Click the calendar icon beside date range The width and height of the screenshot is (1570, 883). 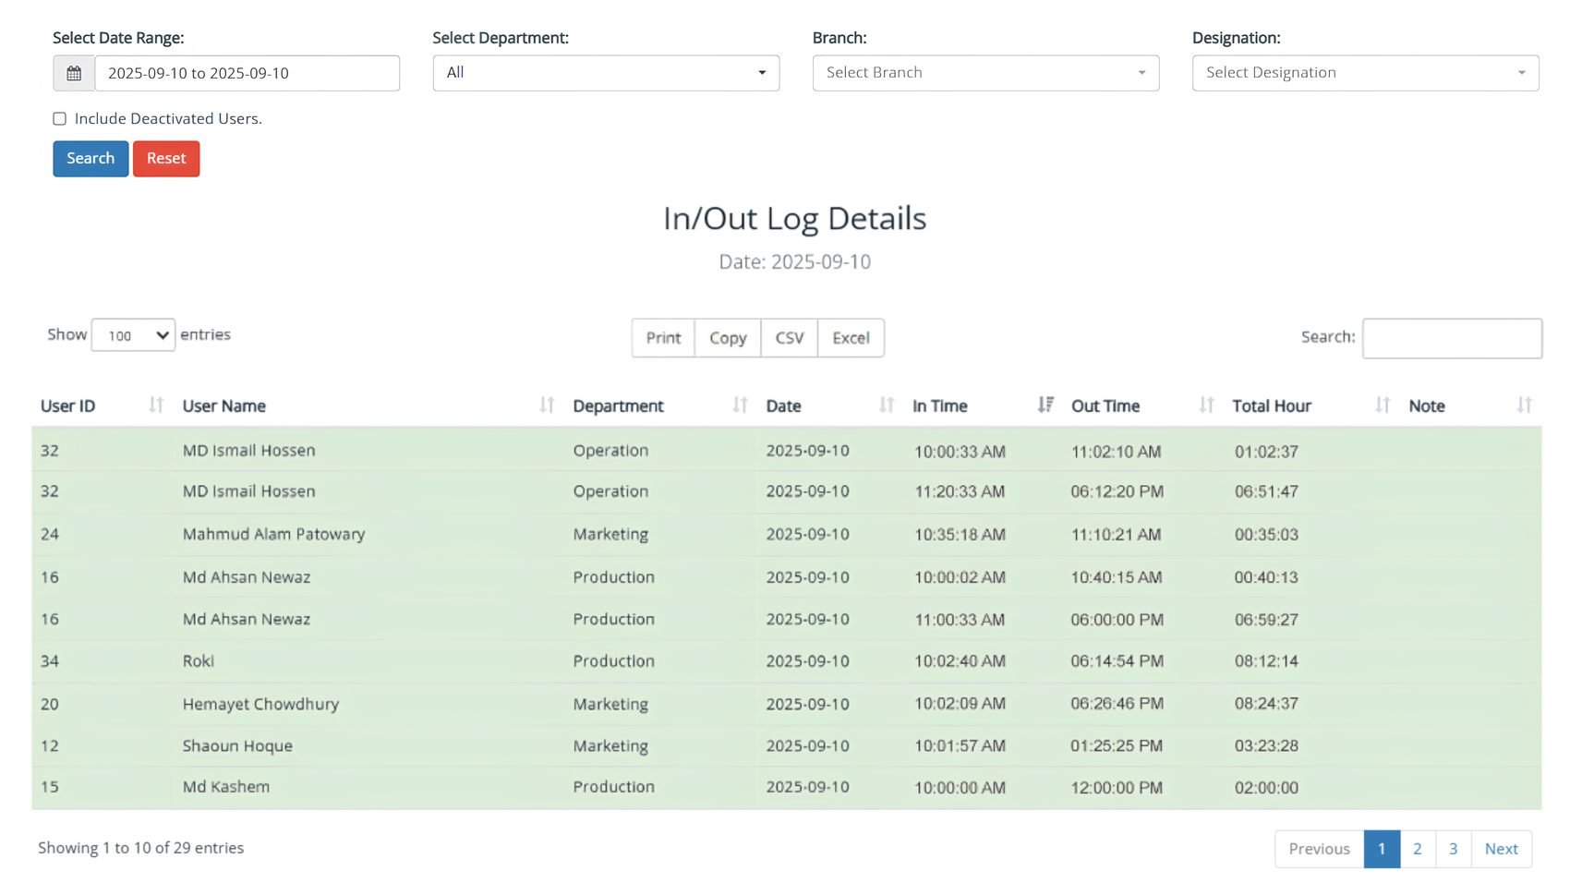(x=74, y=73)
